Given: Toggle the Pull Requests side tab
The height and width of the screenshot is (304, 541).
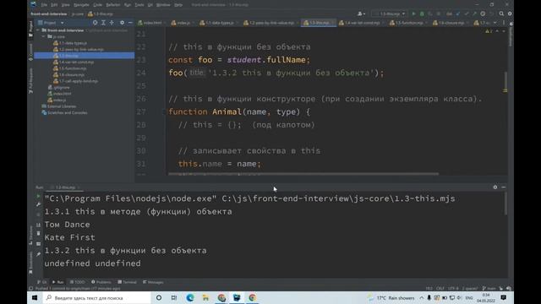Looking at the screenshot, I should pos(30,81).
